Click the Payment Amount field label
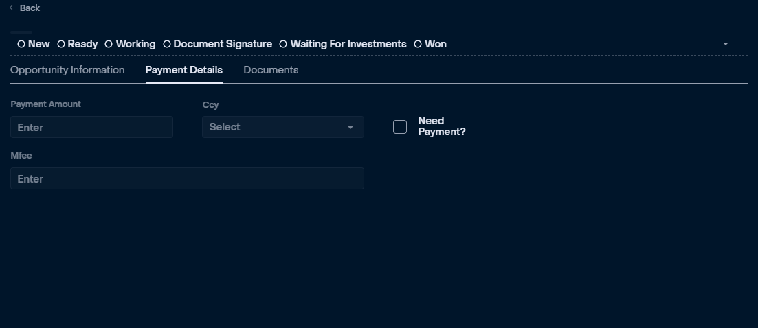Image resolution: width=758 pixels, height=328 pixels. click(x=45, y=104)
